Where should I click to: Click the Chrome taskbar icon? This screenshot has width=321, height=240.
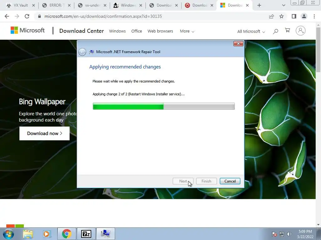click(66, 234)
